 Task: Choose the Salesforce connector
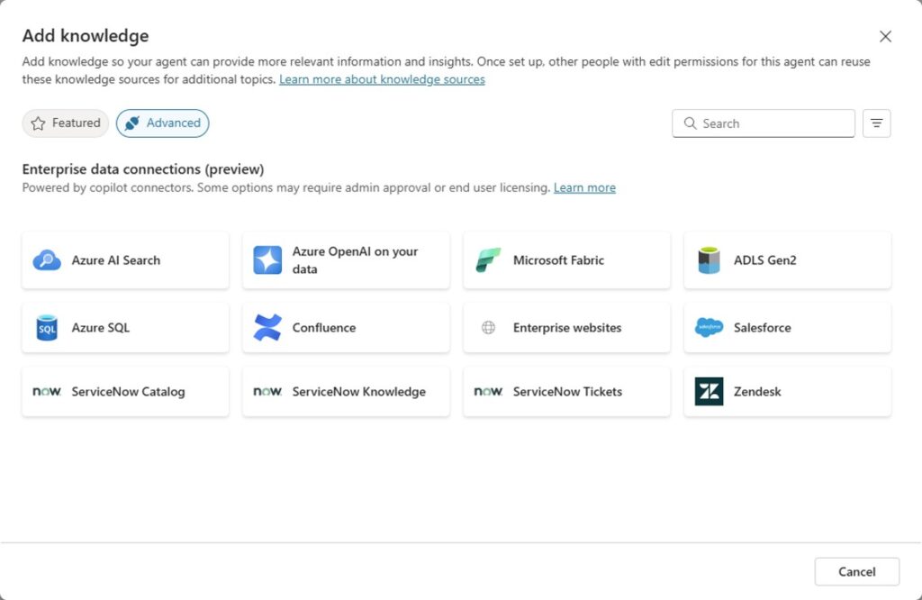(x=787, y=327)
